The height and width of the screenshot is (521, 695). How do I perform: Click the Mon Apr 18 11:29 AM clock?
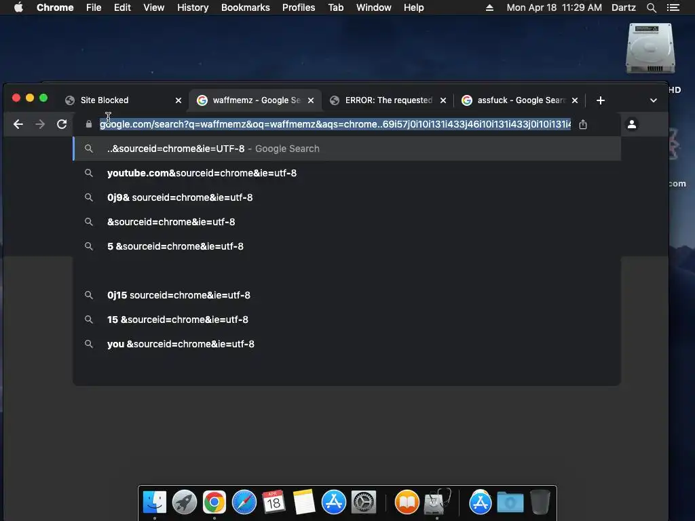coord(554,7)
